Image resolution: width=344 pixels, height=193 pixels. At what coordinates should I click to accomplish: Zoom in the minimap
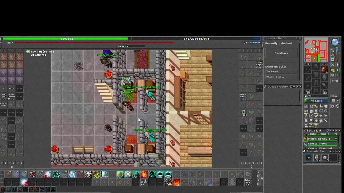pos(333,55)
